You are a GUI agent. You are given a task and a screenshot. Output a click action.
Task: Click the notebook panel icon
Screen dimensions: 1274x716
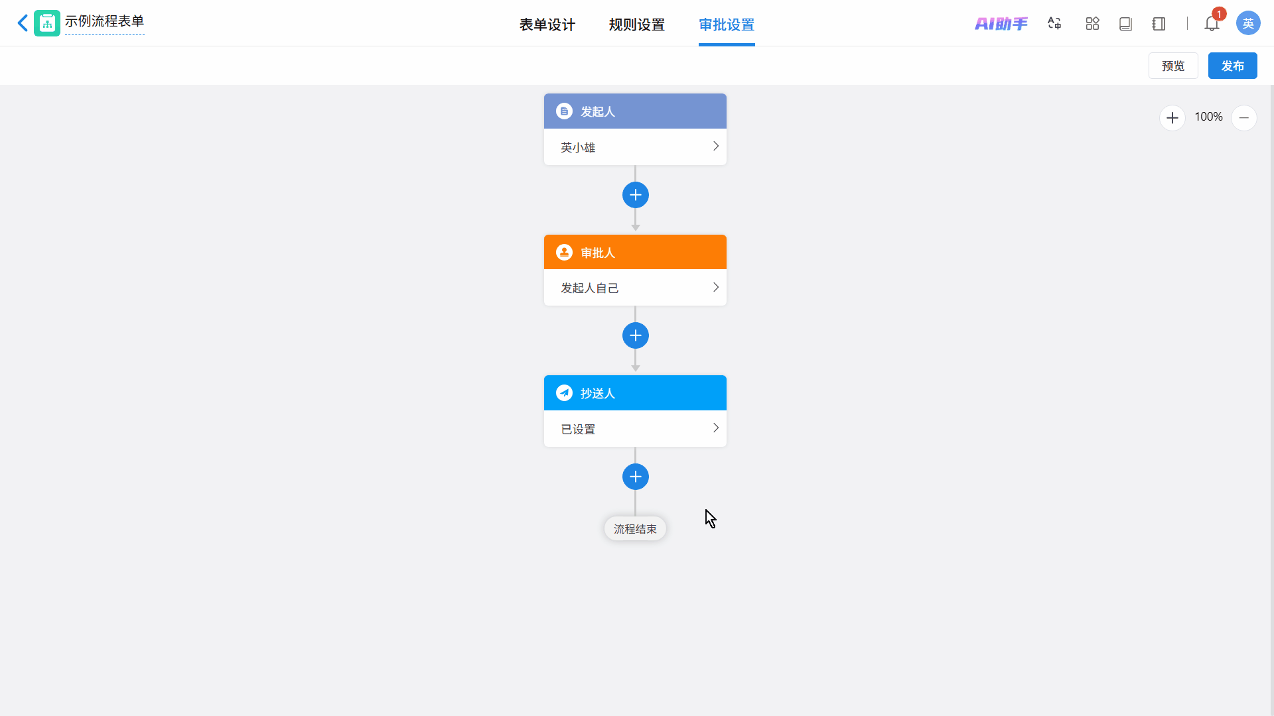[1159, 24]
